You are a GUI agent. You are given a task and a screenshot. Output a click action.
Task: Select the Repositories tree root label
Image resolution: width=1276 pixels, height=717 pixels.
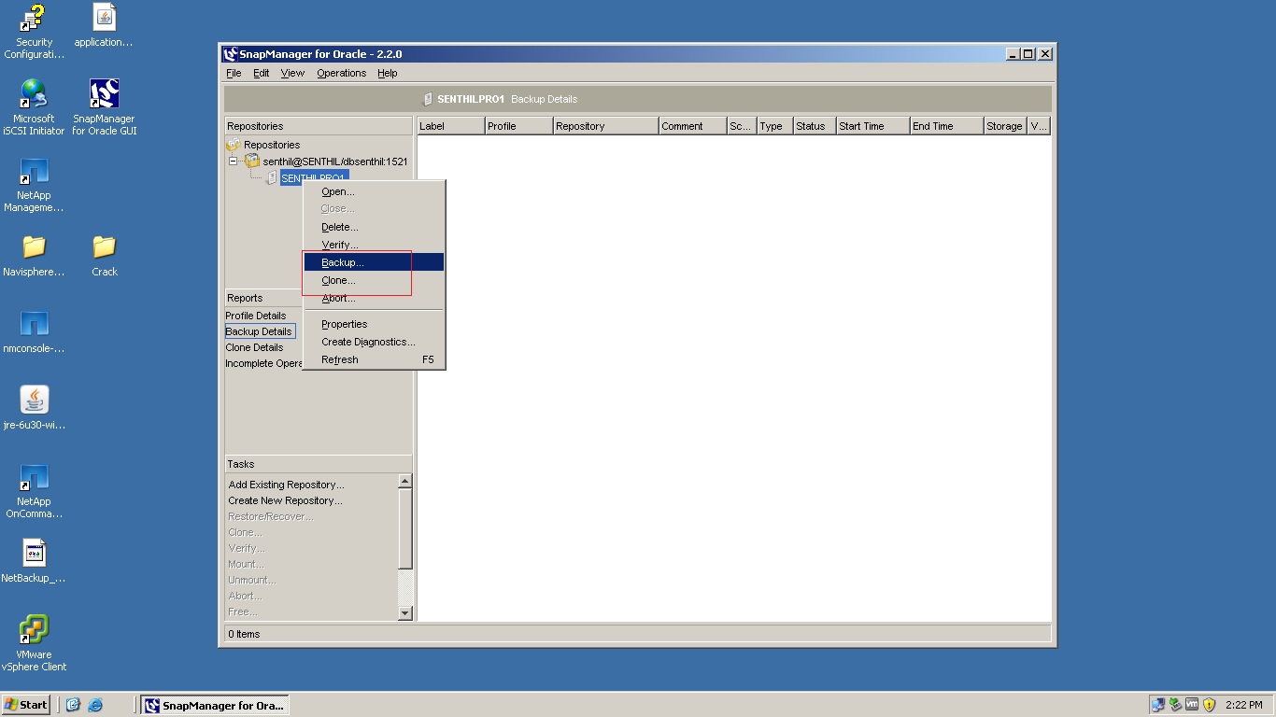272,145
